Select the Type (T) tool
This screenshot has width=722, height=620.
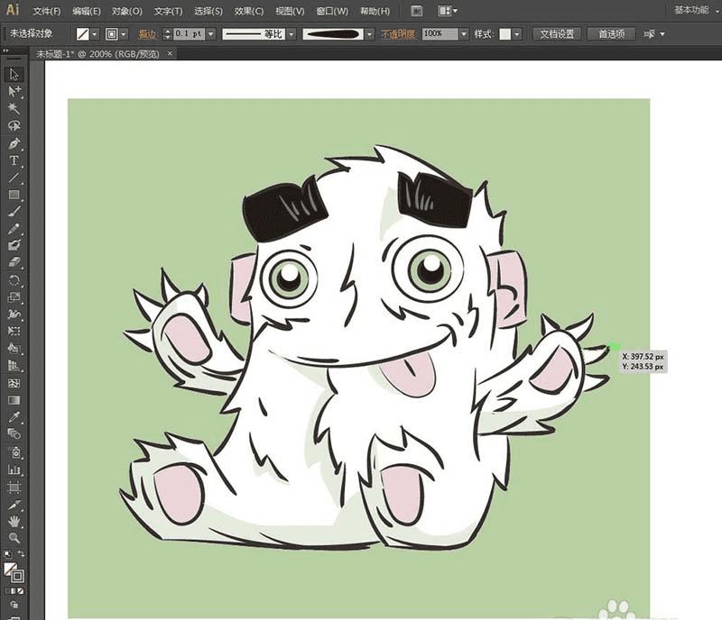tap(14, 160)
